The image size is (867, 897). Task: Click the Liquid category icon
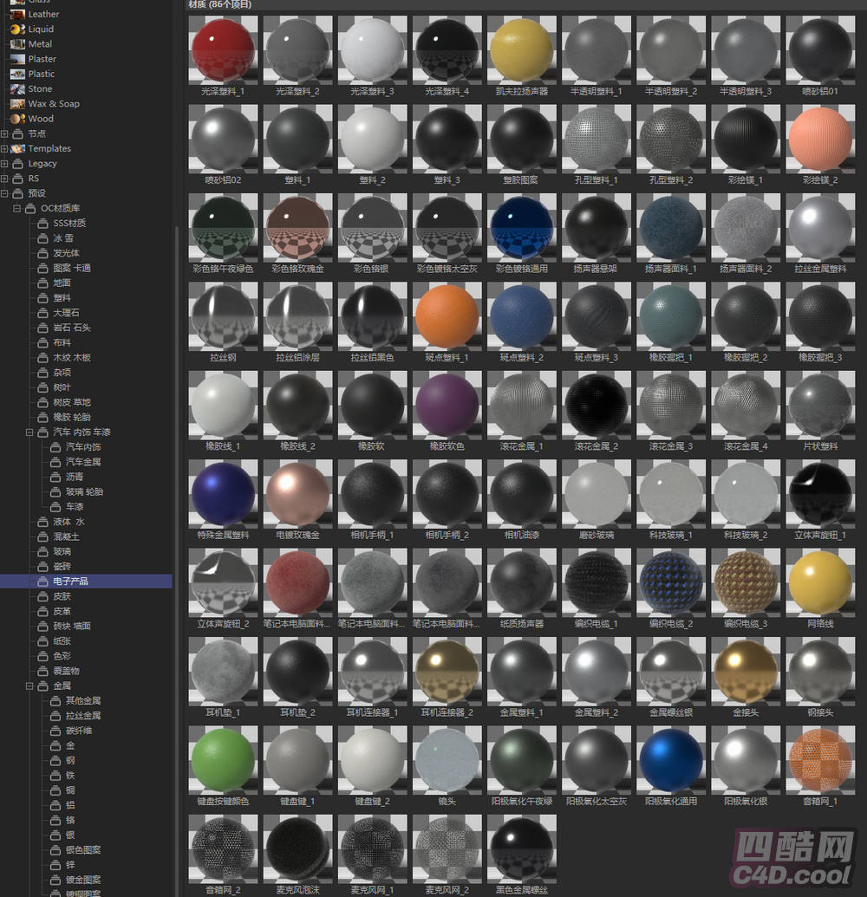17,29
